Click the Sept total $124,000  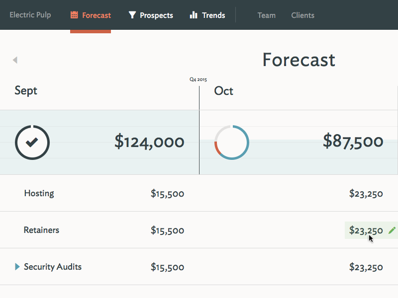(x=149, y=142)
